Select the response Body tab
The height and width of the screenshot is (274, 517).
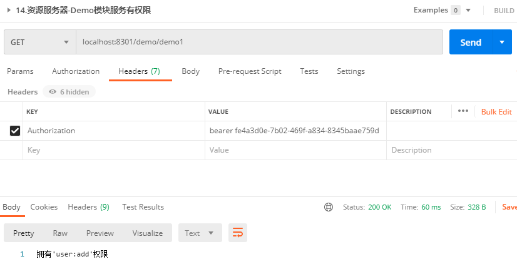[x=11, y=207]
